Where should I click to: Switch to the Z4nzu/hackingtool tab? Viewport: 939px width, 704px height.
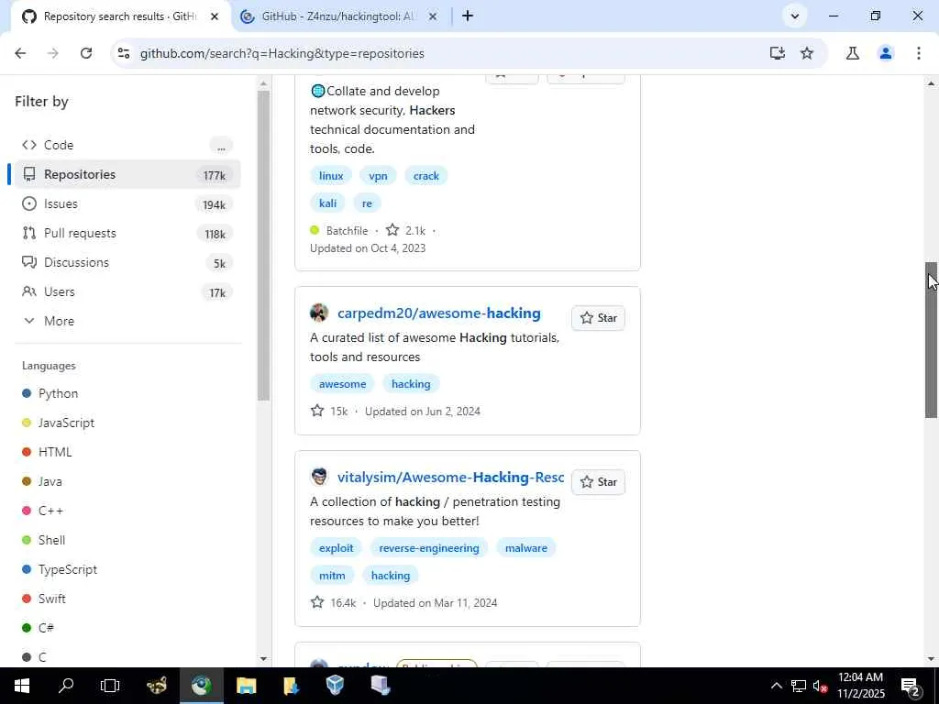tap(339, 16)
